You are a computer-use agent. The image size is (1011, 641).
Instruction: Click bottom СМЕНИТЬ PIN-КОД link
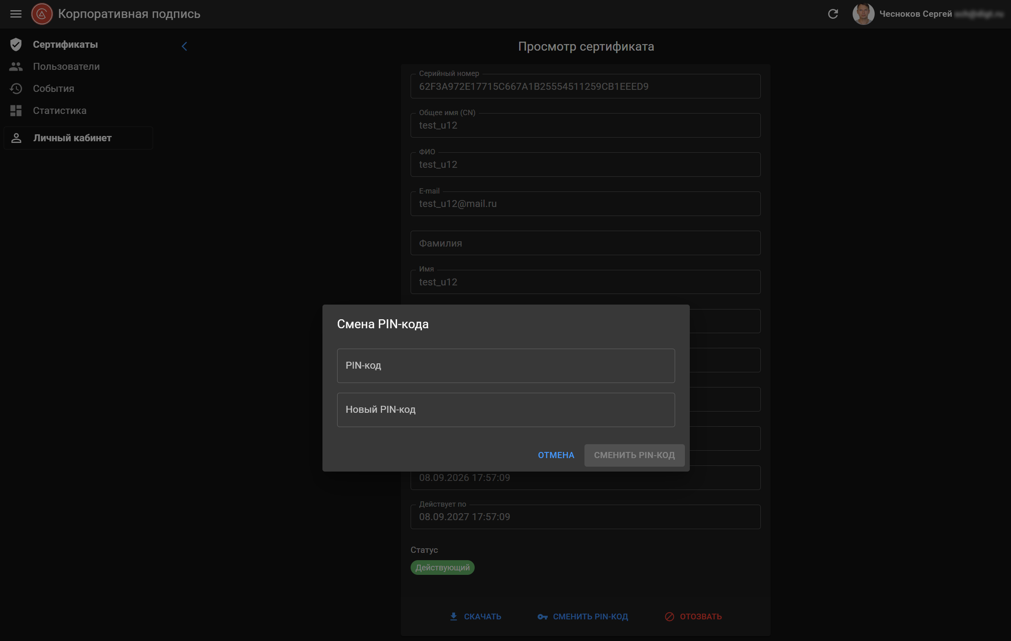point(590,616)
